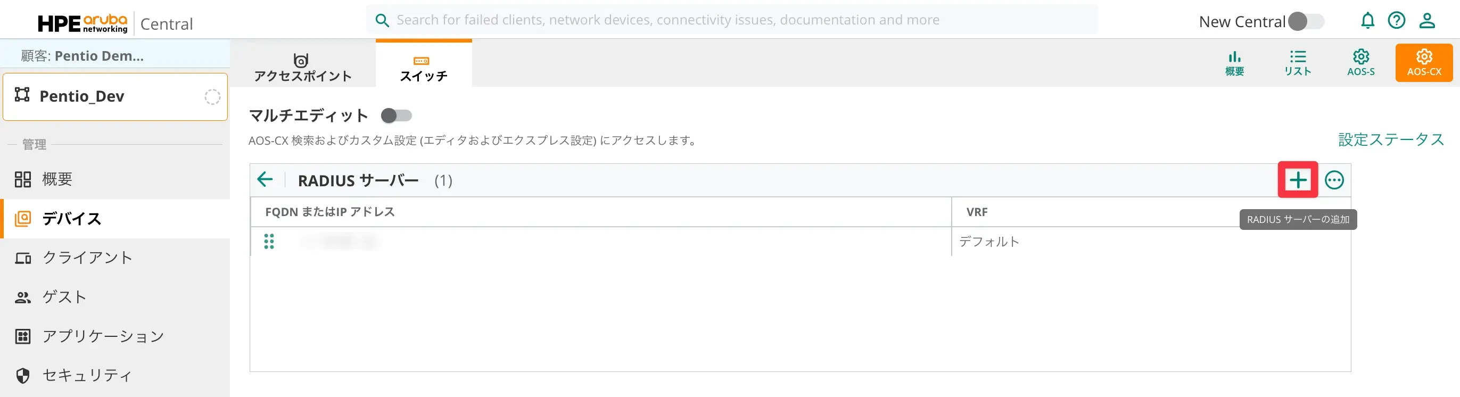Click the plus icon to add RADIUS server
Image resolution: width=1460 pixels, height=397 pixels.
(x=1297, y=180)
